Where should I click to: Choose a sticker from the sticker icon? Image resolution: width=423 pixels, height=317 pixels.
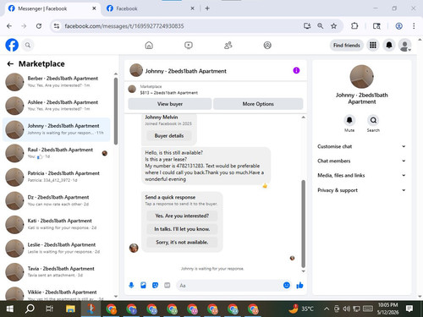point(155,286)
